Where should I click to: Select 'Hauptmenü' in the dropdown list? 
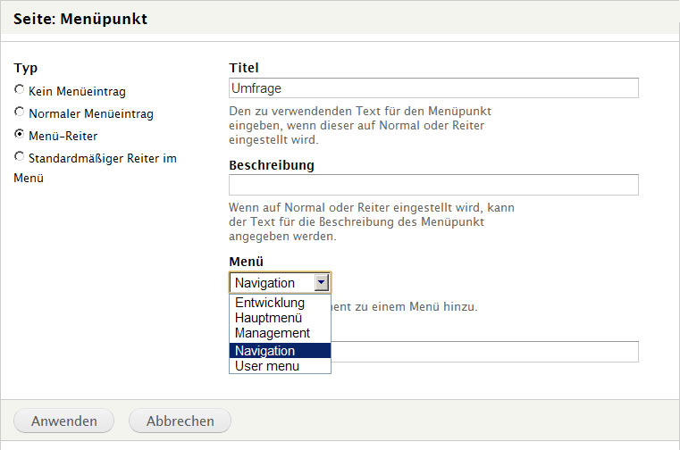click(268, 318)
